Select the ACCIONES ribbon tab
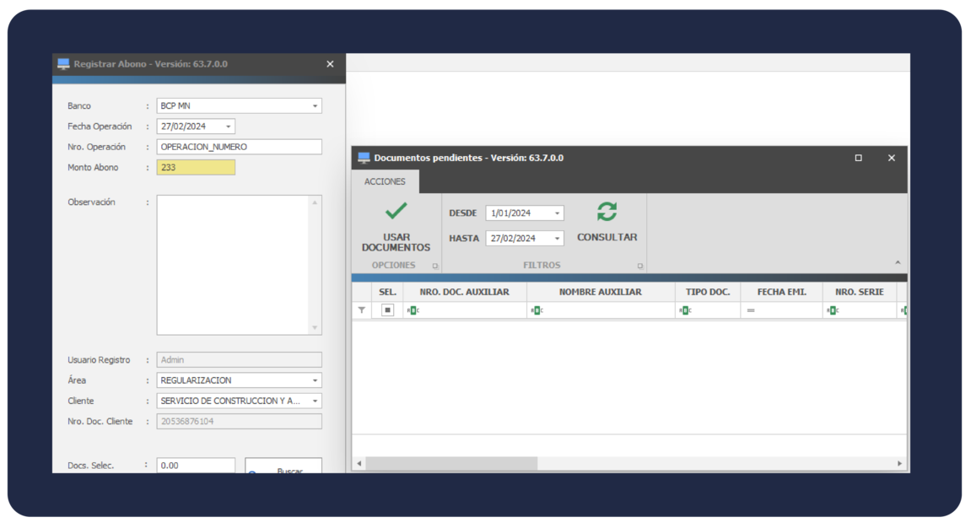 [385, 181]
